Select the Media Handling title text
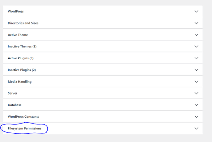 point(20,82)
